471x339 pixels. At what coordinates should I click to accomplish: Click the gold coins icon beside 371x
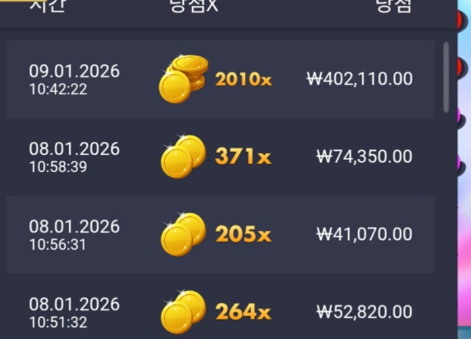[183, 156]
